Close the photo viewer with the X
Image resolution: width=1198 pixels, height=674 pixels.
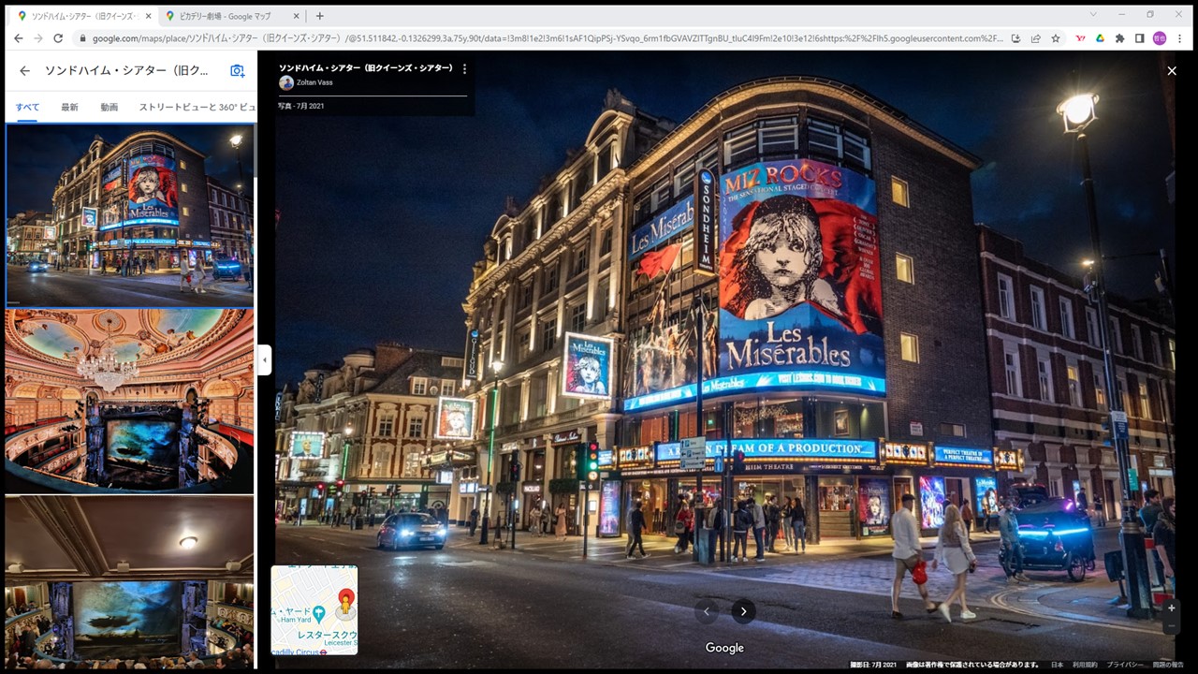(1172, 71)
